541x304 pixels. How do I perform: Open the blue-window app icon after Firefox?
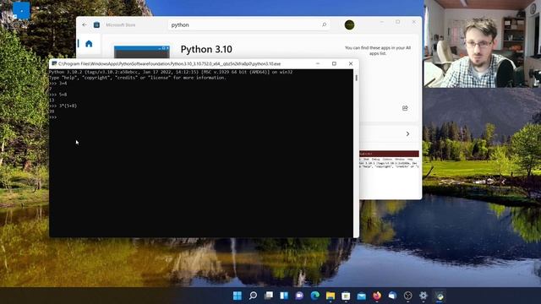tap(392, 296)
